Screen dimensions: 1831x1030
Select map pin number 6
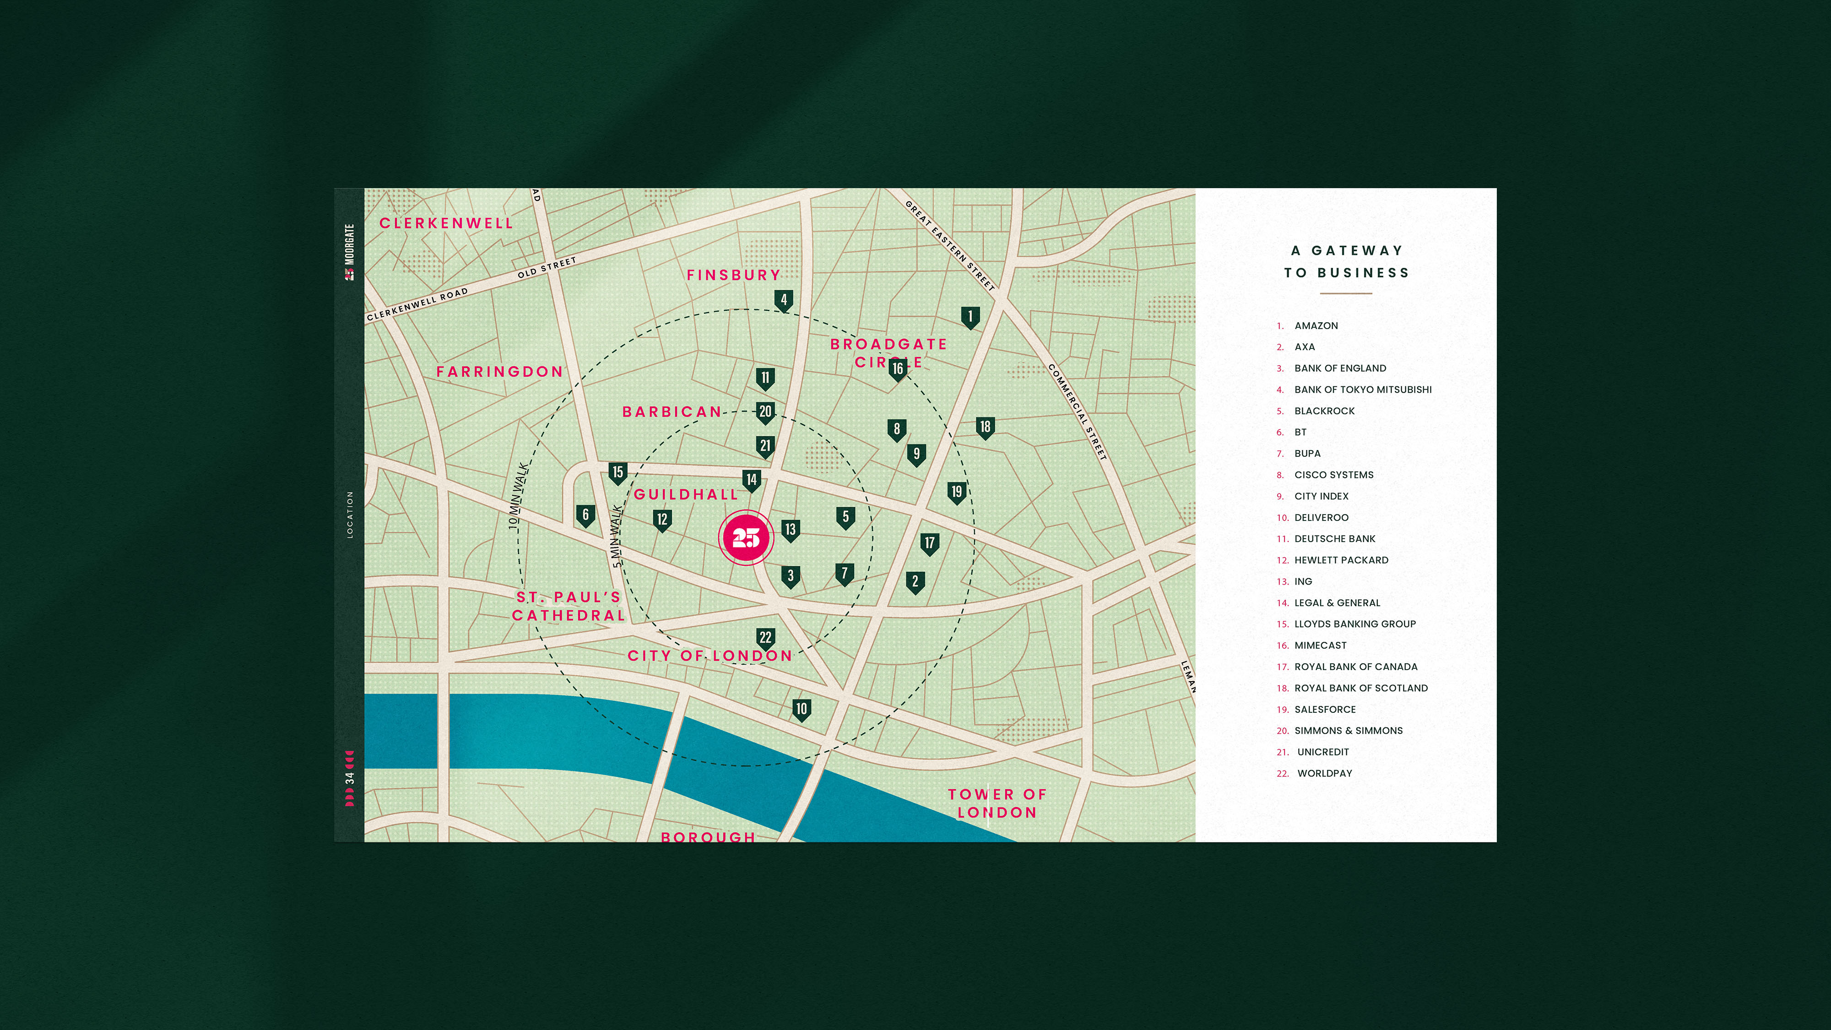point(585,515)
